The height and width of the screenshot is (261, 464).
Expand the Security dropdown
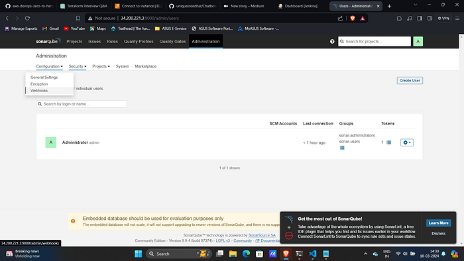[78, 66]
